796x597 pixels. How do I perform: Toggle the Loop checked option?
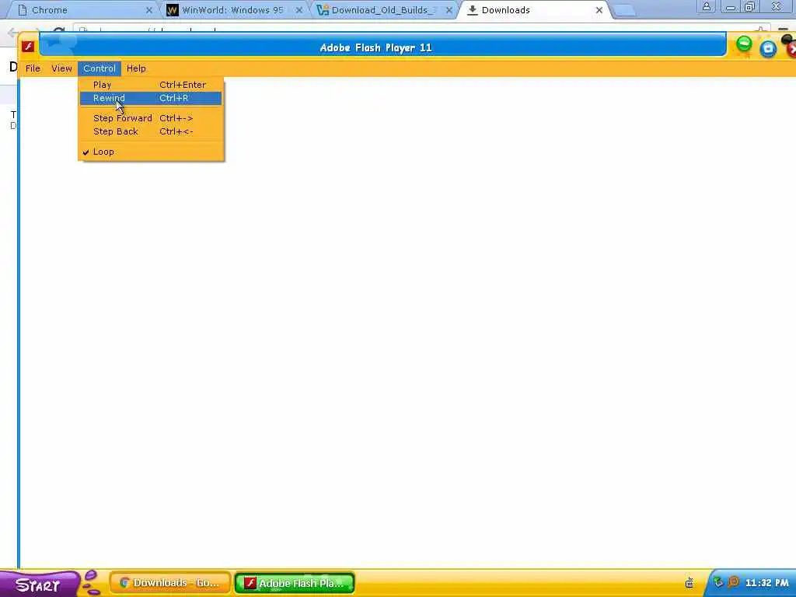tap(151, 152)
